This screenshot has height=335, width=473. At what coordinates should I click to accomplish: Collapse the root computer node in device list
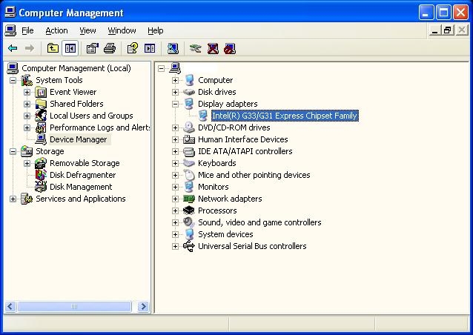point(161,68)
